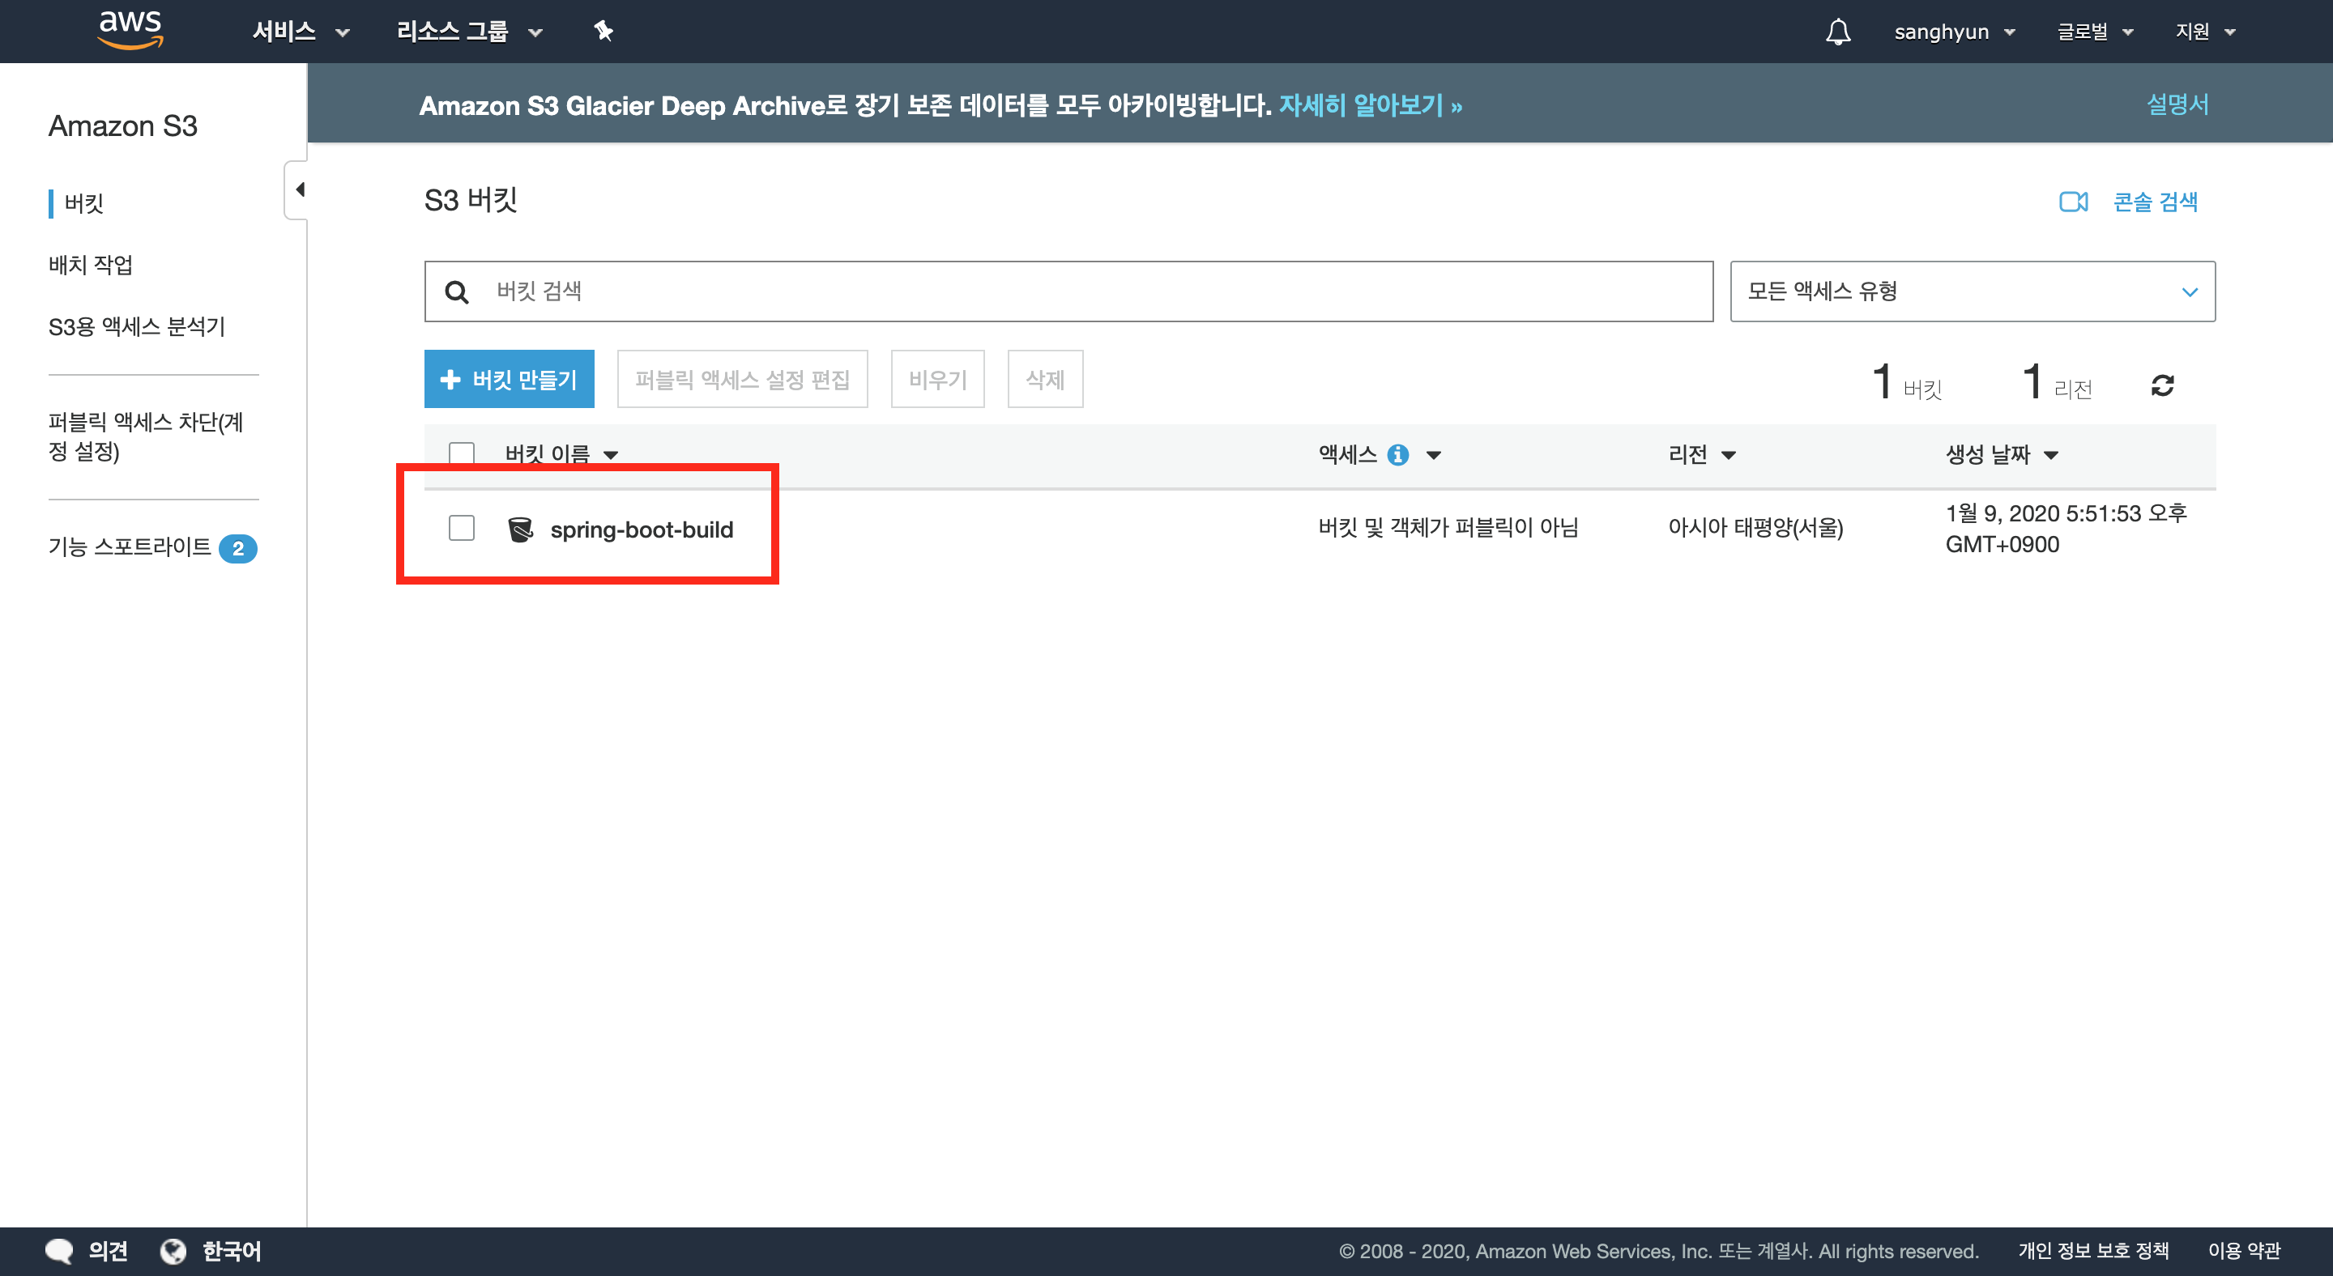Click the access info icon
The width and height of the screenshot is (2333, 1276).
[1398, 454]
